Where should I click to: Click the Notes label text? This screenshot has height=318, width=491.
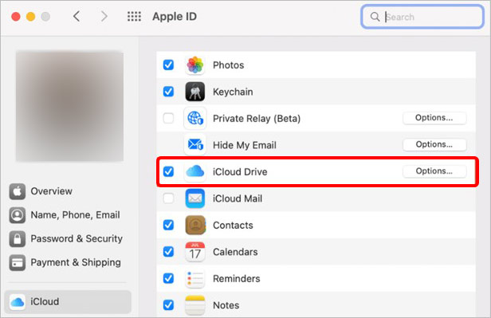226,305
